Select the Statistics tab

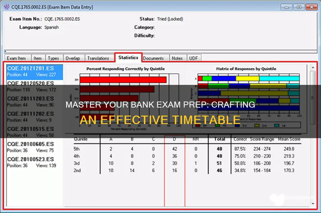[128, 58]
